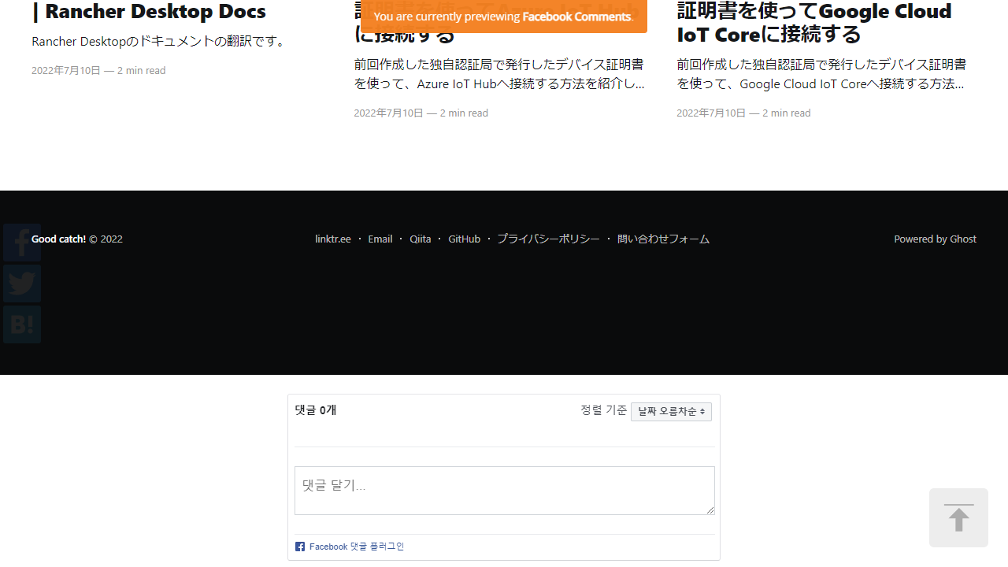The width and height of the screenshot is (1008, 567).
Task: Click the Twitter share icon
Action: point(22,283)
